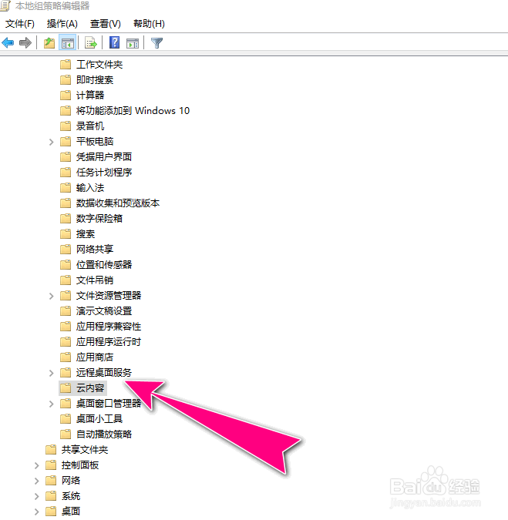
Task: Expand the 控制面板 tree node
Action: coord(36,465)
